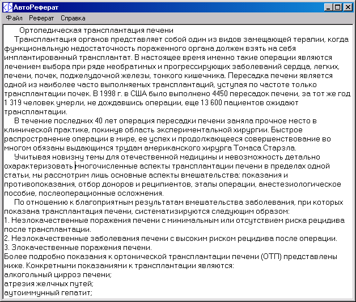Viewport: 356px width, 302px height.
Task: Click the words 'Учитывая новизну темы'
Action: (x=60, y=157)
